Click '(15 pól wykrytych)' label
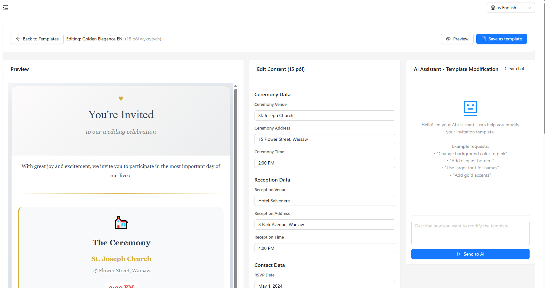The image size is (545, 288). [x=143, y=39]
